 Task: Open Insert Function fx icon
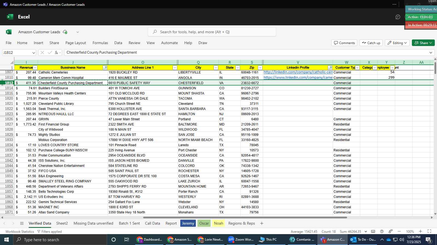click(x=57, y=53)
